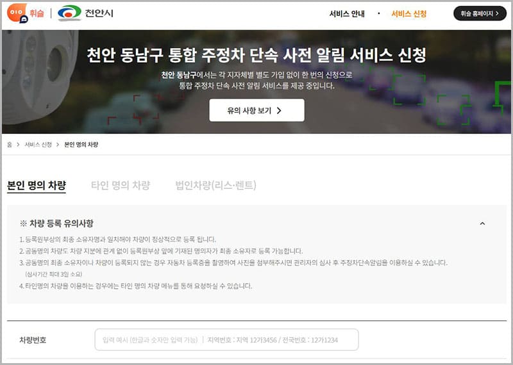Open the 서비스 안내 menu
Viewport: 513px width, 365px height.
[348, 13]
